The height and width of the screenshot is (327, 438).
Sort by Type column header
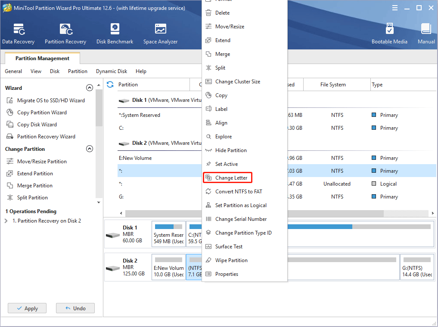pyautogui.click(x=404, y=85)
